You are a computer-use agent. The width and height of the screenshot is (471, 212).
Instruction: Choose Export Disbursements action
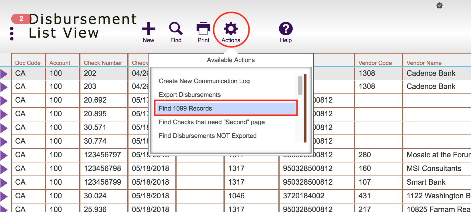(x=190, y=95)
